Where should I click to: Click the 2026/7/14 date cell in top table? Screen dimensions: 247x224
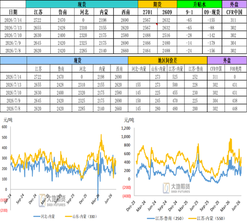tap(13, 20)
